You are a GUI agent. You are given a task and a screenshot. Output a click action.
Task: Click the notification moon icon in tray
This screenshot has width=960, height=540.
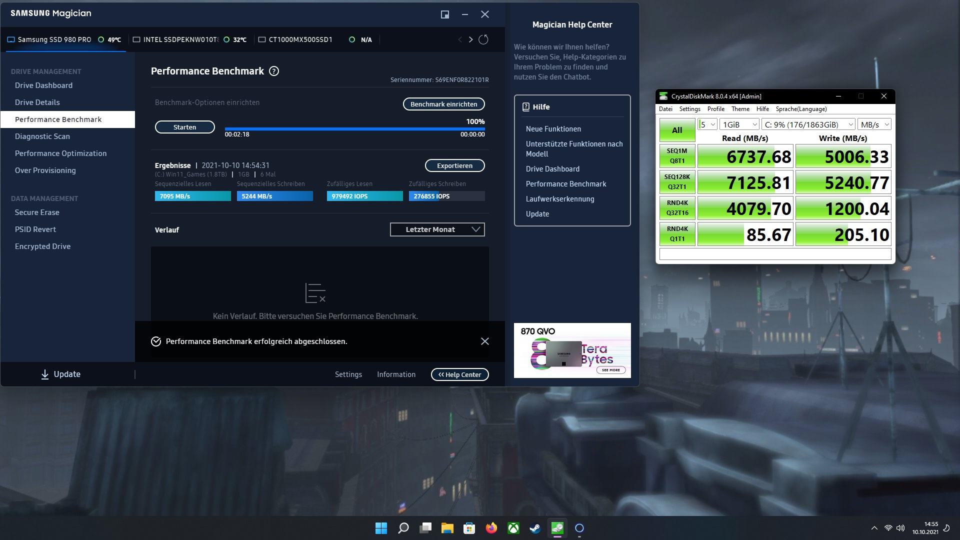coord(946,528)
